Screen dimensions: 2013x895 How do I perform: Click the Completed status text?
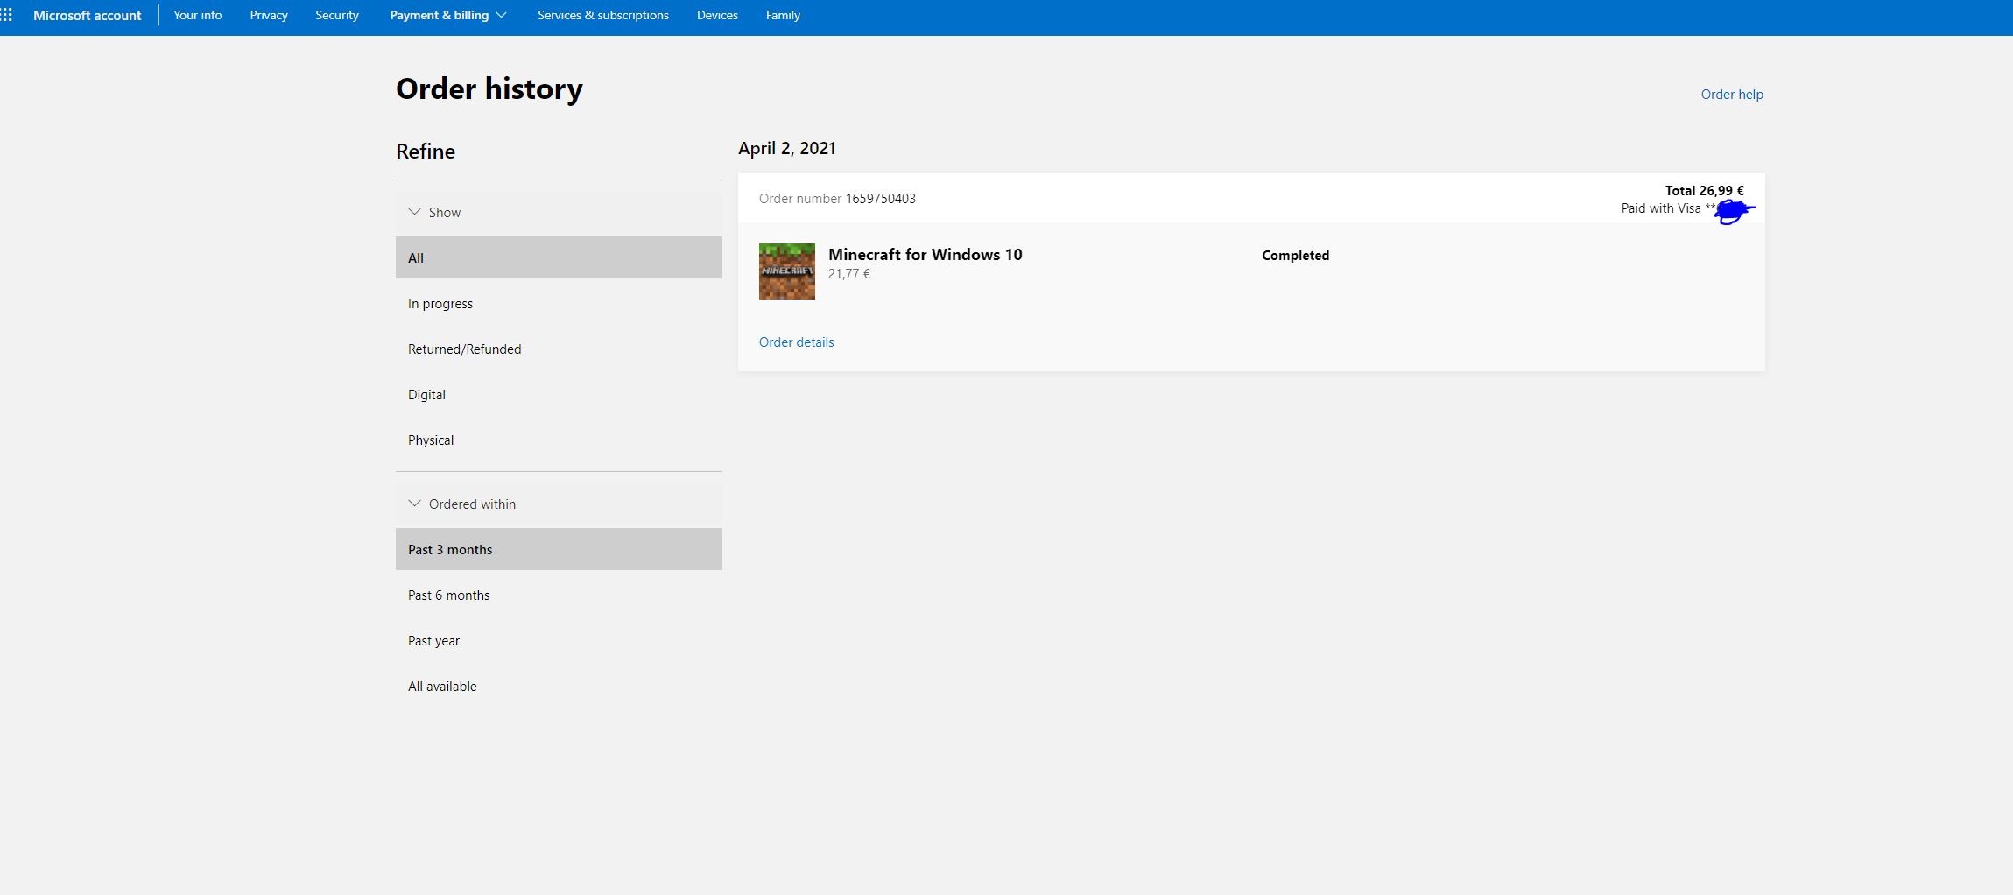[1295, 256]
